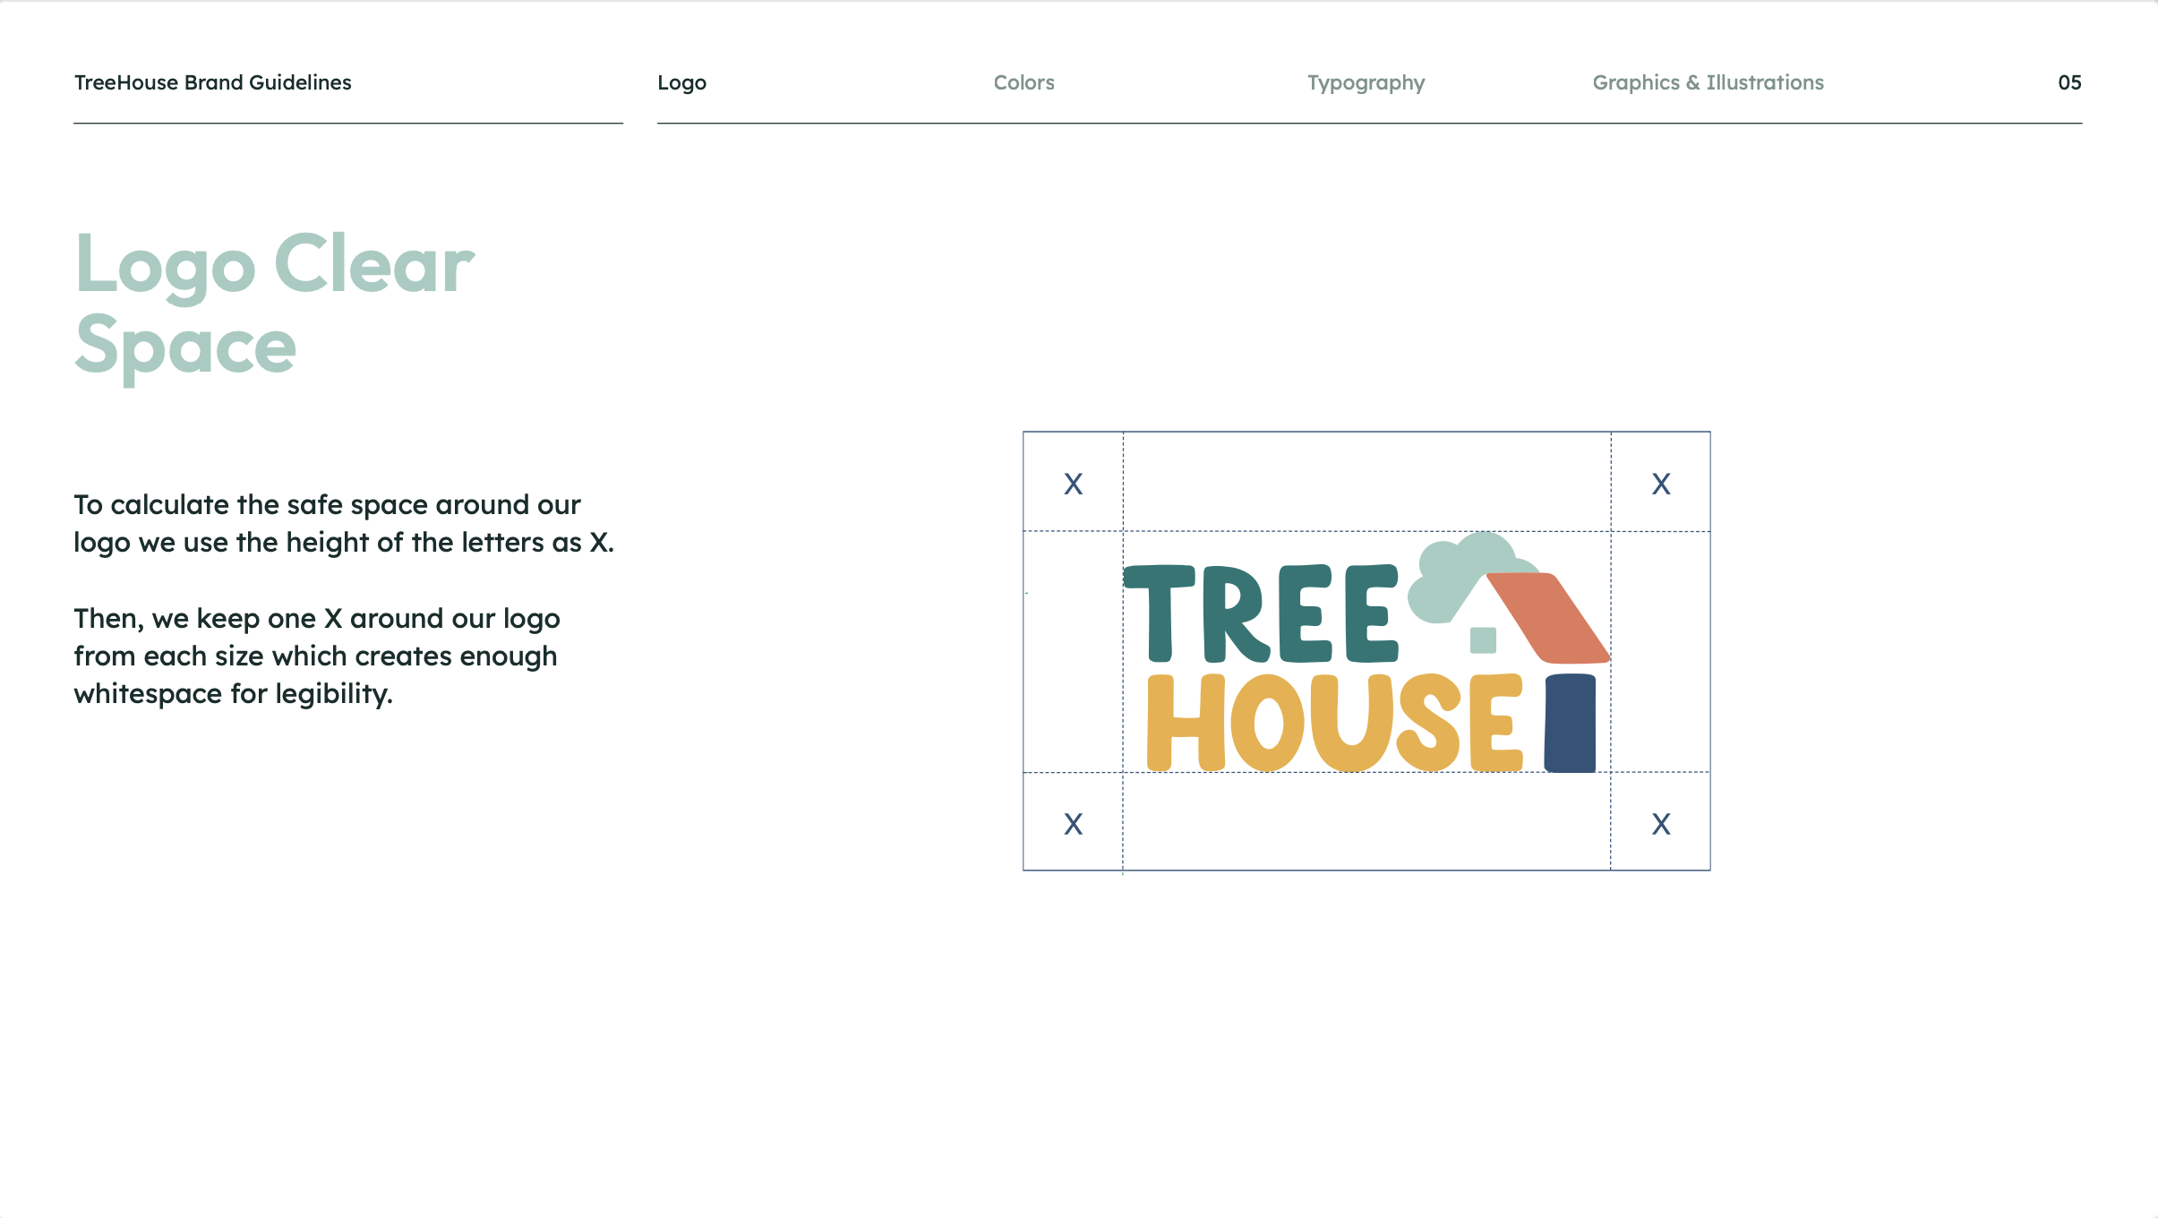This screenshot has width=2158, height=1218.
Task: Click the Logo Clear Space heading
Action: (x=274, y=304)
